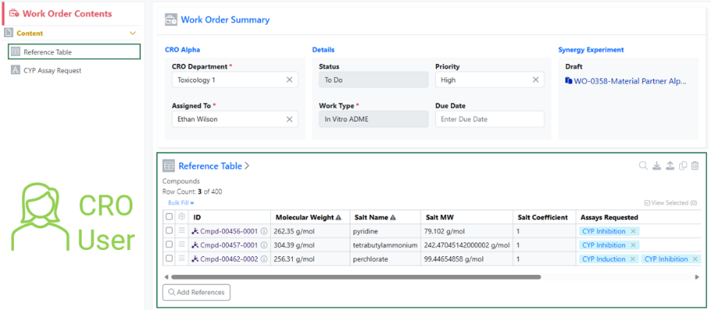Open info icon for Cmpd-00456-0001

click(x=264, y=231)
